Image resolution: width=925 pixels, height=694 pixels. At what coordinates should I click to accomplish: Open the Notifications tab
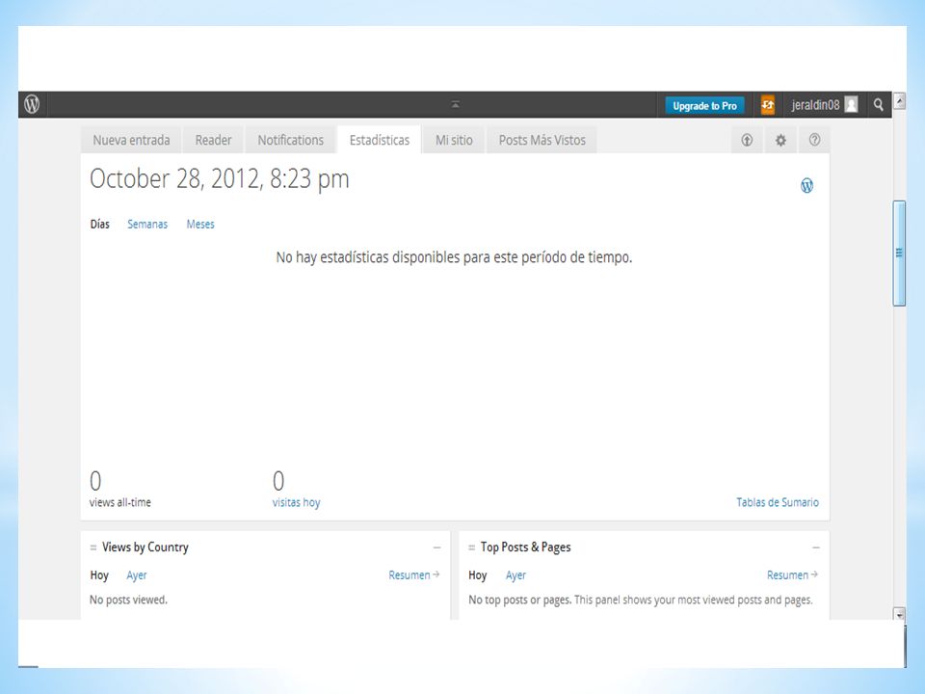tap(290, 140)
